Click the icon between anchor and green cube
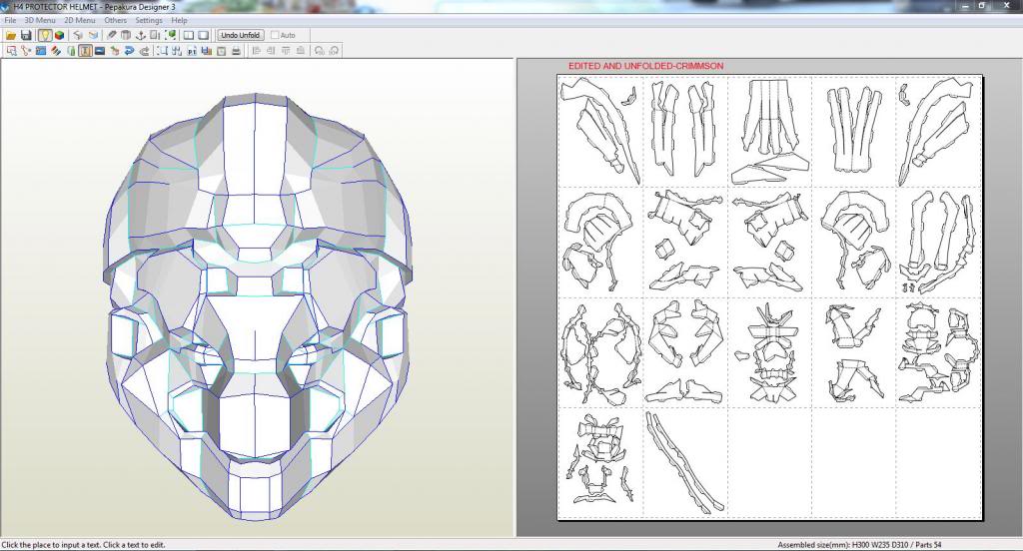Image resolution: width=1023 pixels, height=551 pixels. [x=155, y=35]
